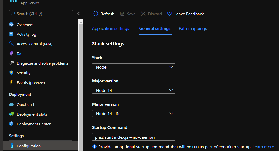This screenshot has height=151, width=279.
Task: Open the Stack dropdown showing Node
Action: pyautogui.click(x=134, y=67)
